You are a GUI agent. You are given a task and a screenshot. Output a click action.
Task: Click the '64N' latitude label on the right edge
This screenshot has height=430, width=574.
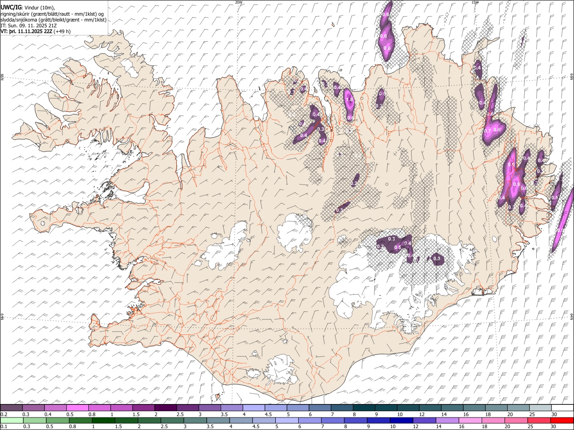pyautogui.click(x=572, y=316)
